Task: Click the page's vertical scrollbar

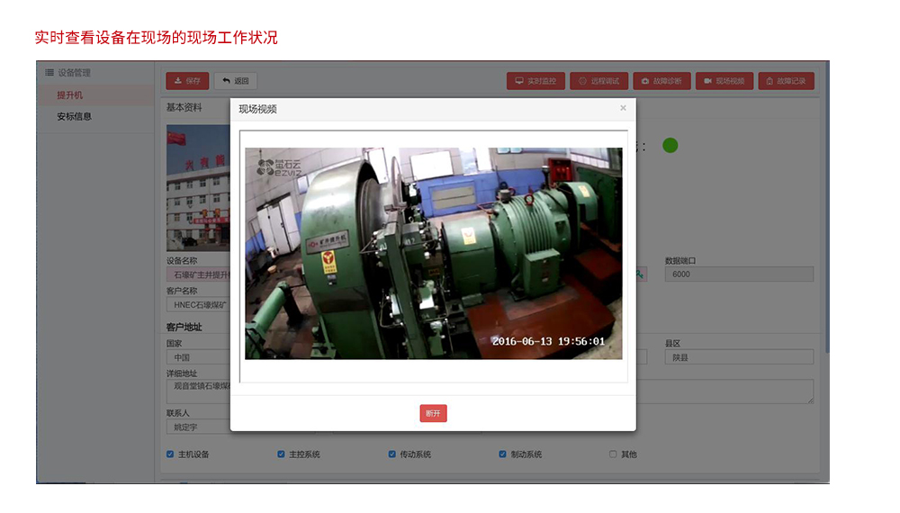Action: (827, 207)
